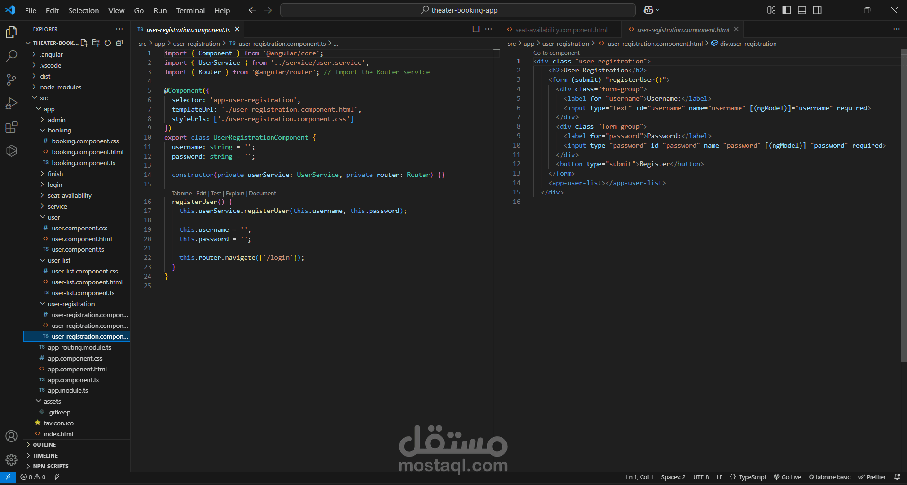Screen dimensions: 907x485
Task: Go back in navigation history
Action: click(253, 10)
